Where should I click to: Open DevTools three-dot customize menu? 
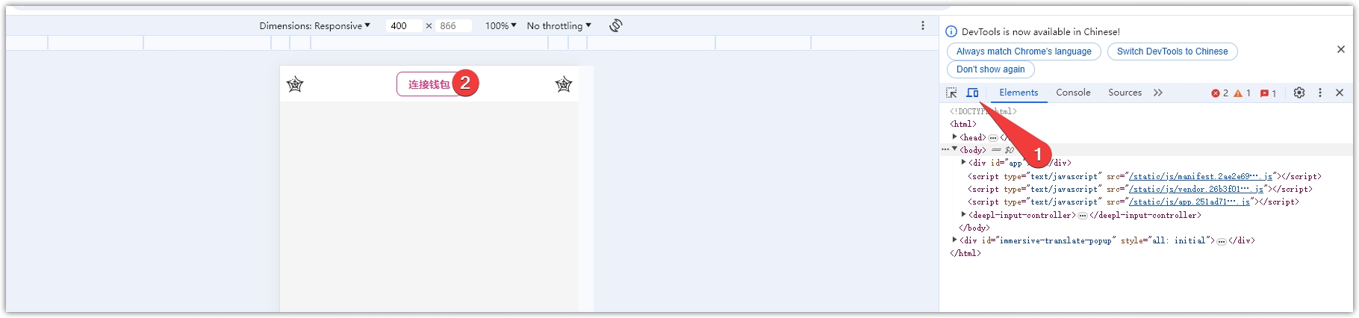[1320, 93]
